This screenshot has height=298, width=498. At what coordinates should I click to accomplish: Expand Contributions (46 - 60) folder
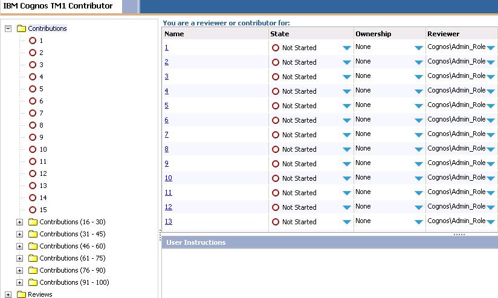point(20,246)
